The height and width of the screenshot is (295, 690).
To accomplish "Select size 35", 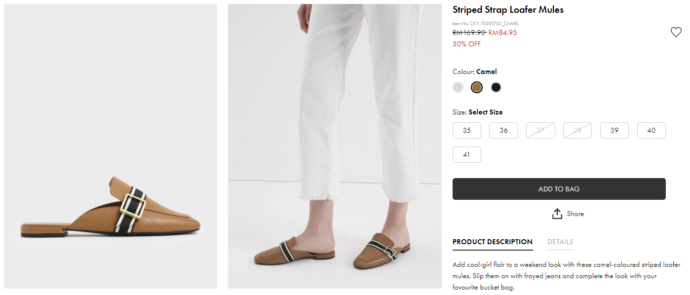I will pos(467,130).
